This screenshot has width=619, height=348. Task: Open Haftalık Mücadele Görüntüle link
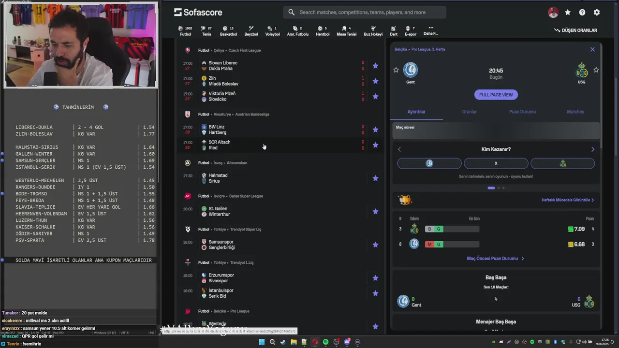click(x=568, y=200)
